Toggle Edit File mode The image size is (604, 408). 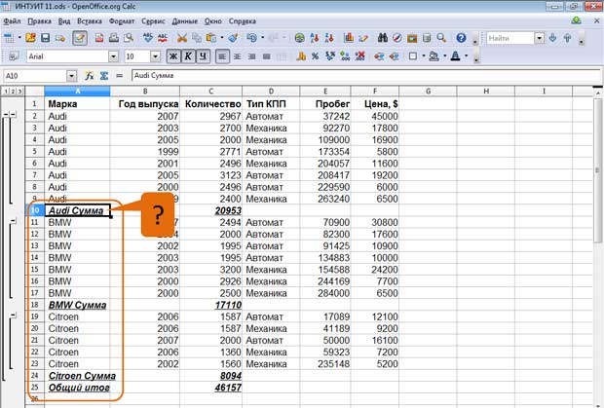pyautogui.click(x=80, y=38)
